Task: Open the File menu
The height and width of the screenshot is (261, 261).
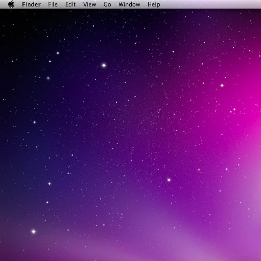Action: pos(53,4)
